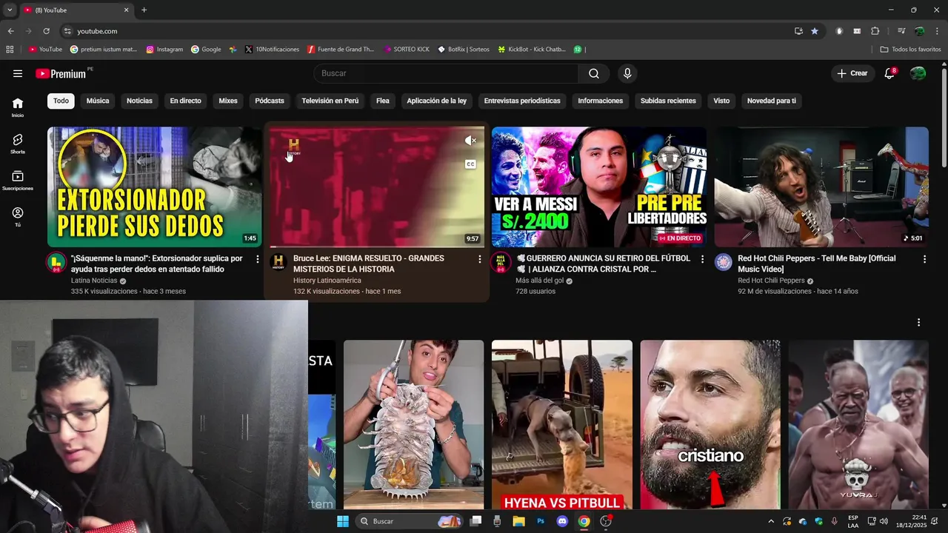Click the Más allá del gol channel name

[x=540, y=281]
